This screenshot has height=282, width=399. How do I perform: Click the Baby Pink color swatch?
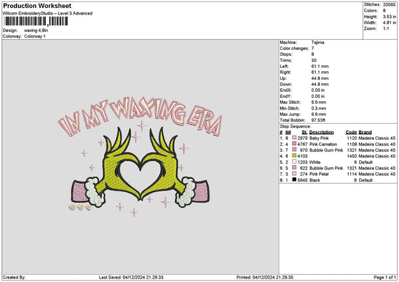point(294,138)
